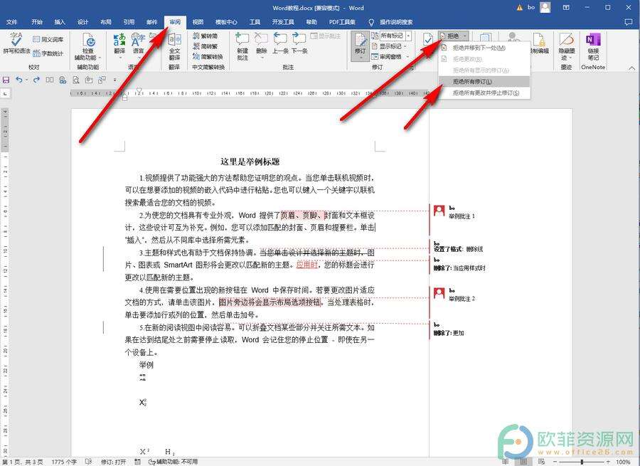Expand the 拒绝 reject dropdown button
This screenshot has width=640, height=466.
454,36
